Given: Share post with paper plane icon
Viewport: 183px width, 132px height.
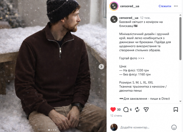Looking at the screenshot, I should click(x=146, y=110).
